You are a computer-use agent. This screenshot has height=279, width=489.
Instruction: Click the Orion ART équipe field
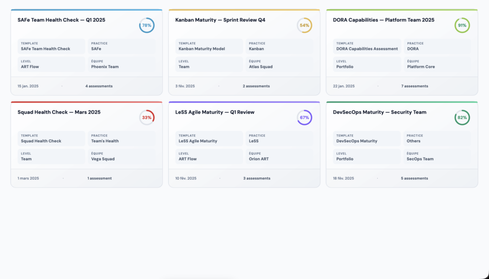[x=279, y=157]
